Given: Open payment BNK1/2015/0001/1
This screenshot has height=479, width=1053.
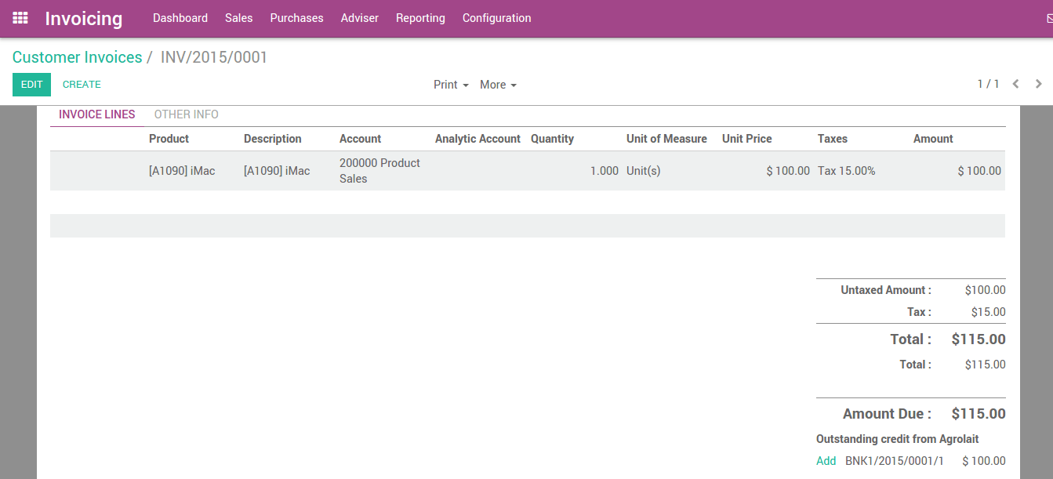Looking at the screenshot, I should coord(895,461).
